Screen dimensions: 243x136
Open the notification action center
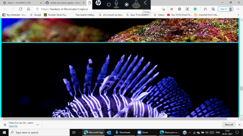(237, 132)
